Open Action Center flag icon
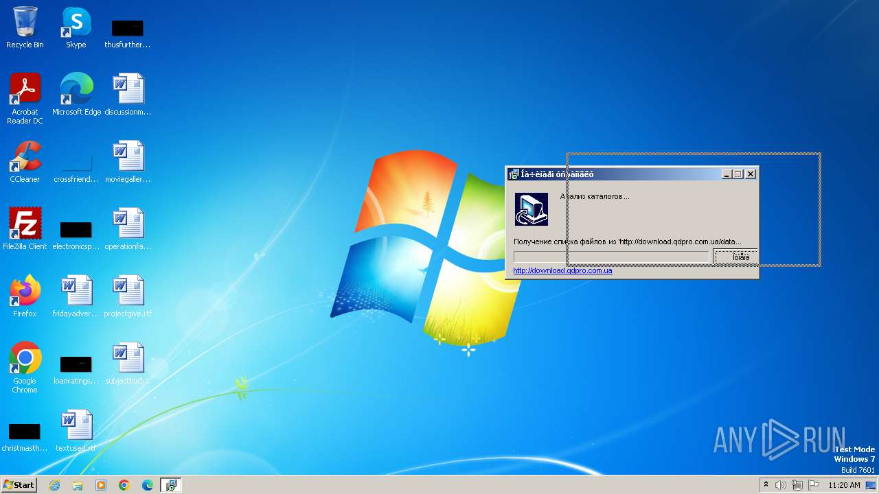The image size is (879, 494). 814,485
